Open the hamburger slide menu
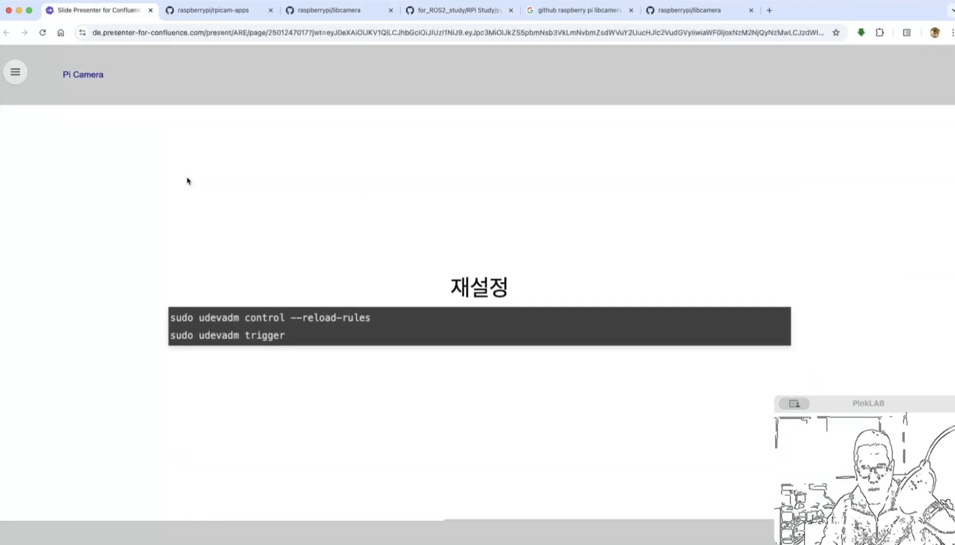Viewport: 955px width, 545px height. pyautogui.click(x=15, y=72)
